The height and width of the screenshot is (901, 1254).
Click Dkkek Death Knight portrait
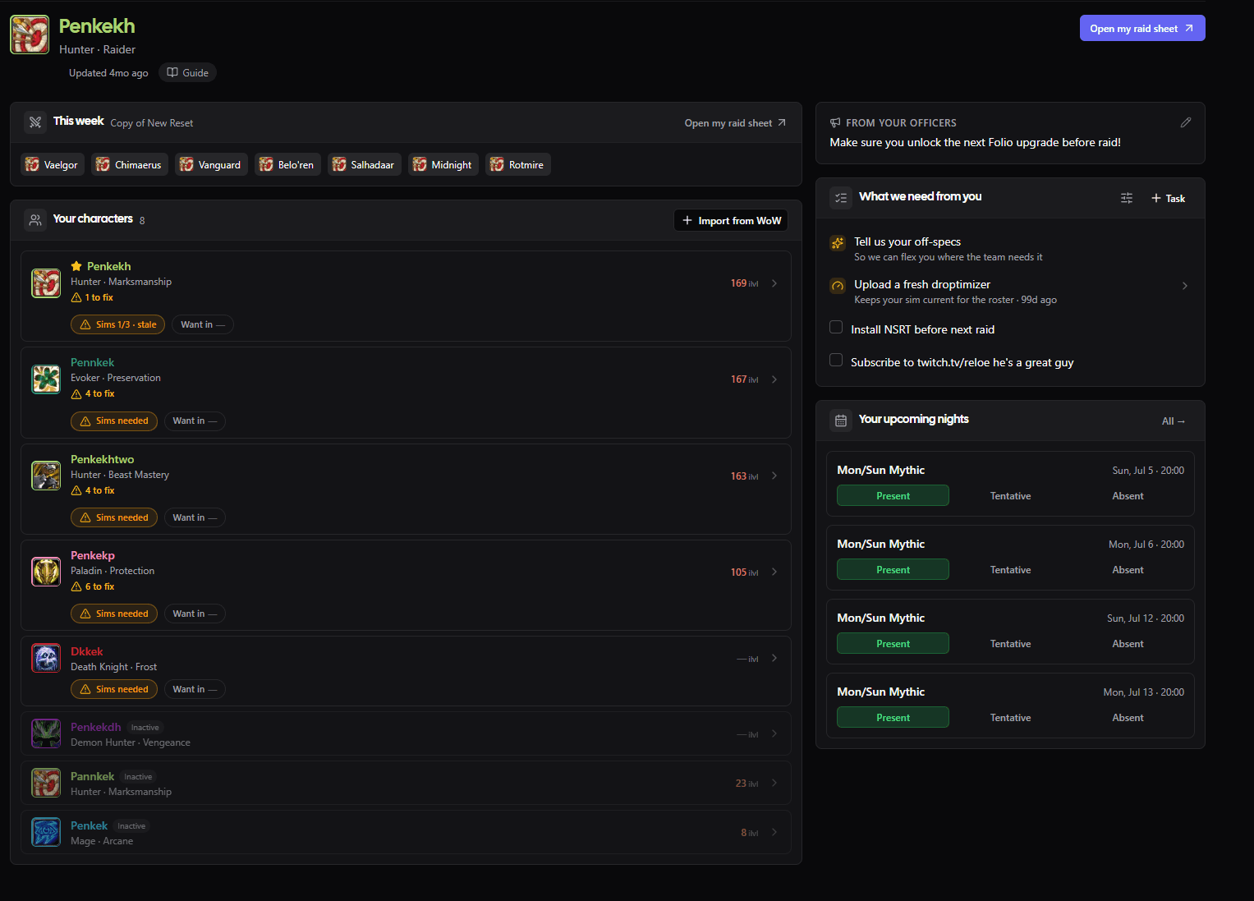point(46,658)
